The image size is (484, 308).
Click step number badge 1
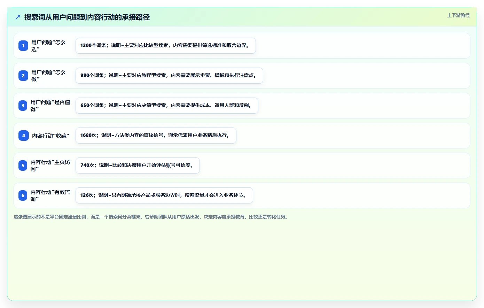tap(23, 46)
